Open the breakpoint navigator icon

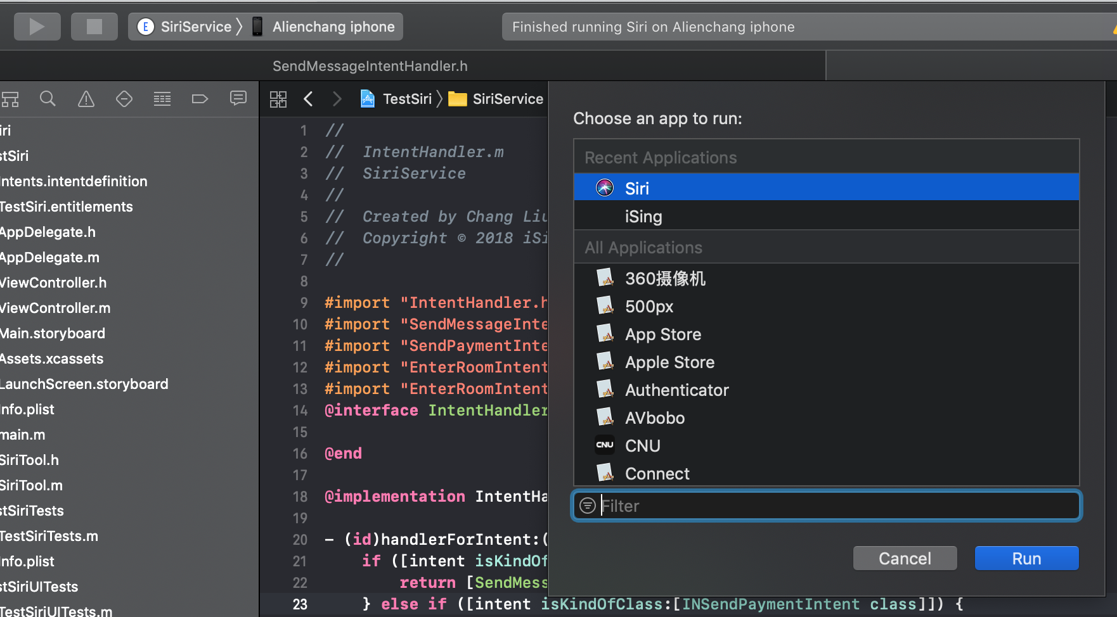[x=200, y=99]
